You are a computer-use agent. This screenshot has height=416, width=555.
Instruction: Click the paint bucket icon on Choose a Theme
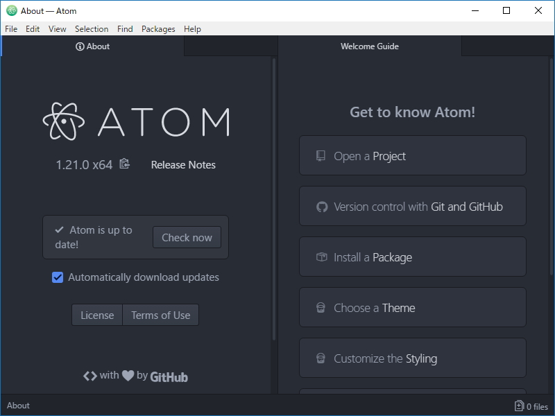point(321,307)
